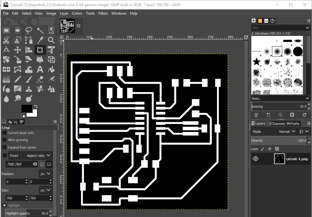Select the Heal bandage tool
The height and width of the screenshot is (217, 312).
coord(40,89)
